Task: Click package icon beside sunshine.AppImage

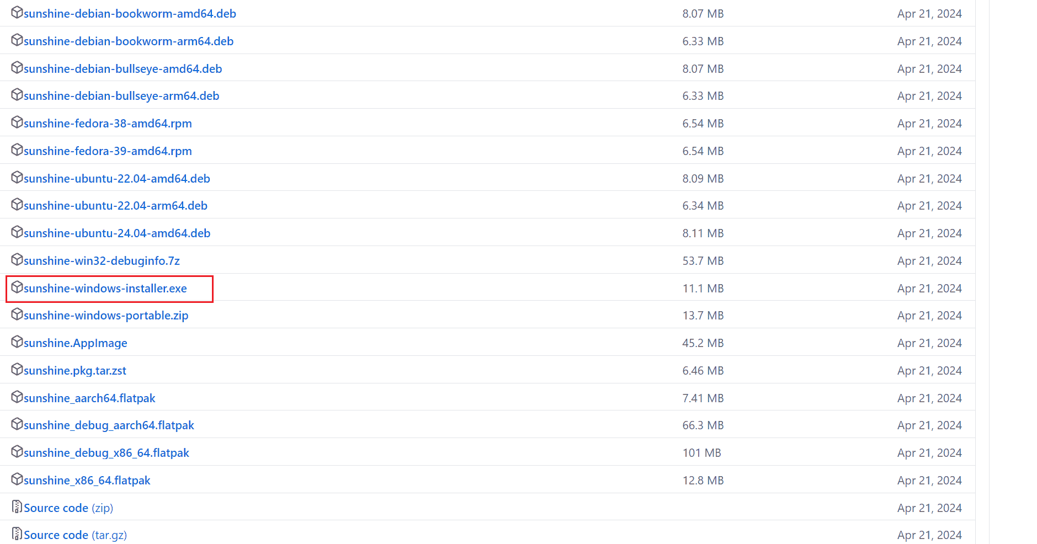Action: tap(17, 342)
